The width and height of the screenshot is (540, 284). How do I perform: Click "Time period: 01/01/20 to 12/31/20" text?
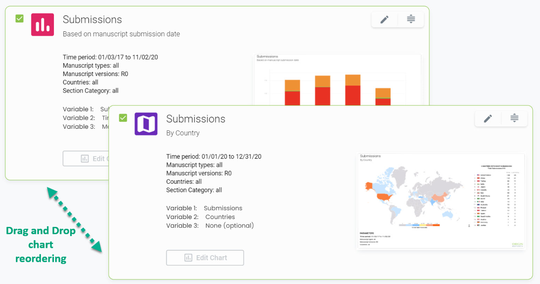coord(214,156)
